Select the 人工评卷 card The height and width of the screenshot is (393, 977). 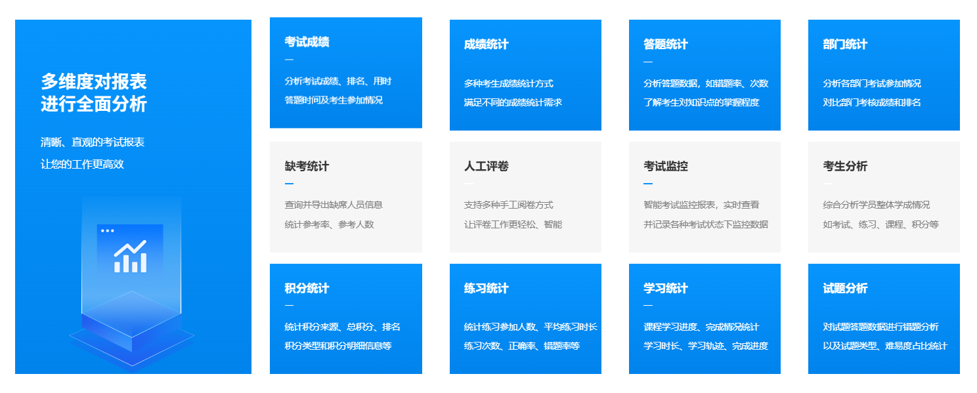click(x=525, y=197)
